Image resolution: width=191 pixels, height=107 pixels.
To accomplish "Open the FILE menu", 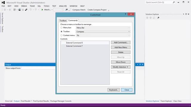I will [x=3, y=6].
